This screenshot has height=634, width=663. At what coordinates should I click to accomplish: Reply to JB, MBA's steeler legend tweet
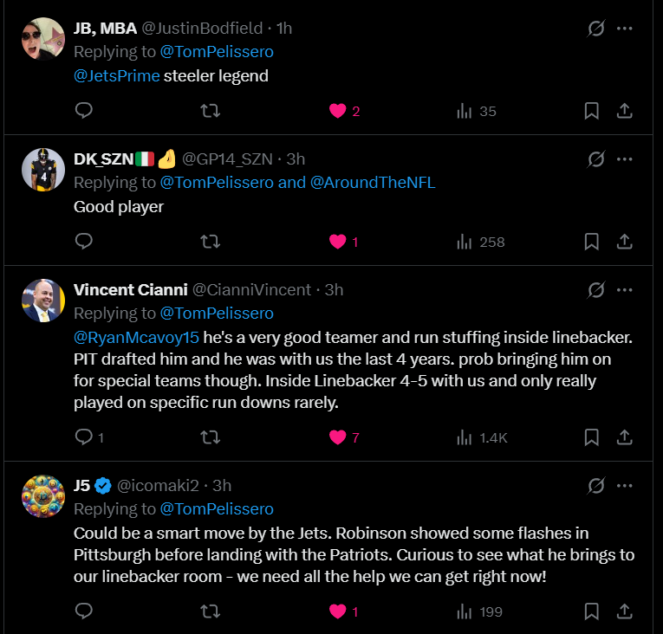[x=84, y=111]
